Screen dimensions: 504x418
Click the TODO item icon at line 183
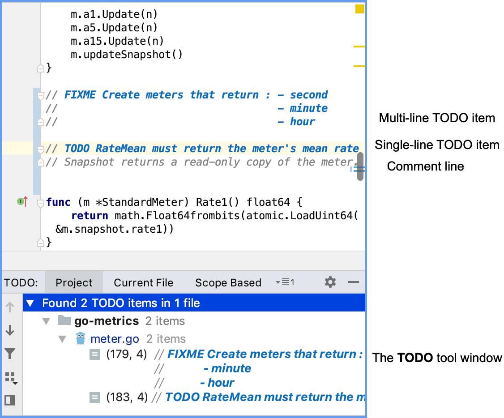95,397
